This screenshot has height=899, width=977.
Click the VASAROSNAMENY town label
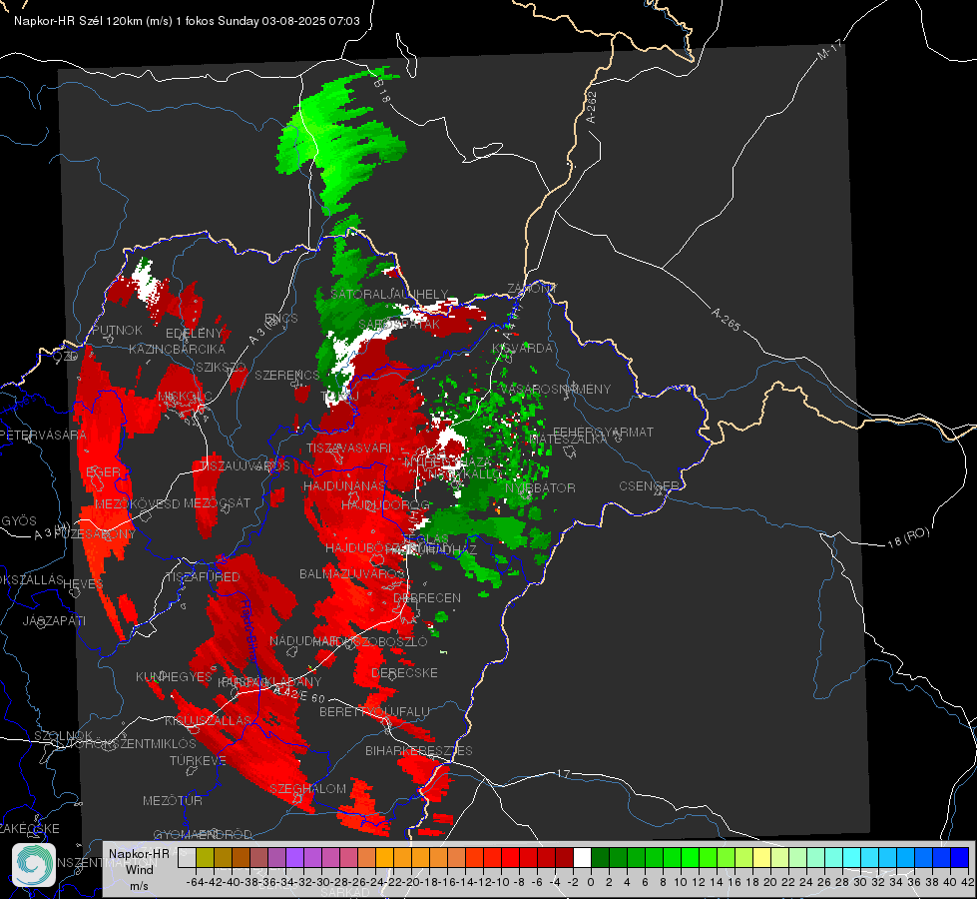(x=557, y=390)
